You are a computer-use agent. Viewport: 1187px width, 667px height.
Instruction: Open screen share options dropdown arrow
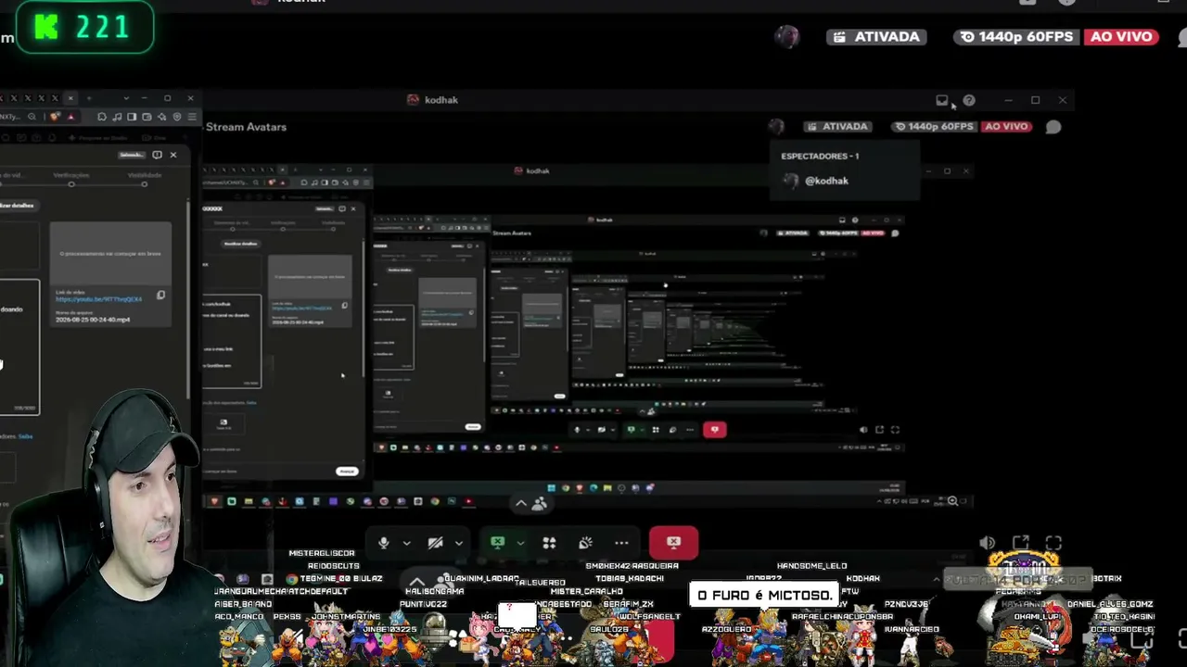[520, 544]
